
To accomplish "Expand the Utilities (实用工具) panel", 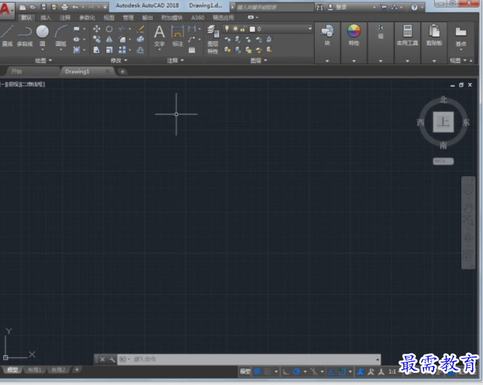I will [407, 61].
